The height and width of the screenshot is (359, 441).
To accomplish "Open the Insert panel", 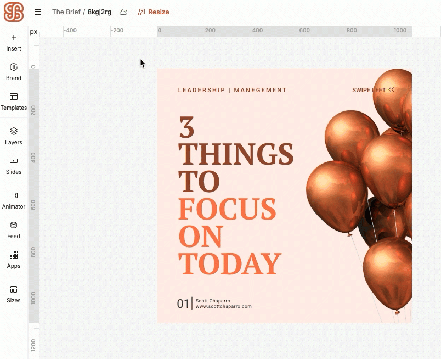I will click(x=14, y=42).
